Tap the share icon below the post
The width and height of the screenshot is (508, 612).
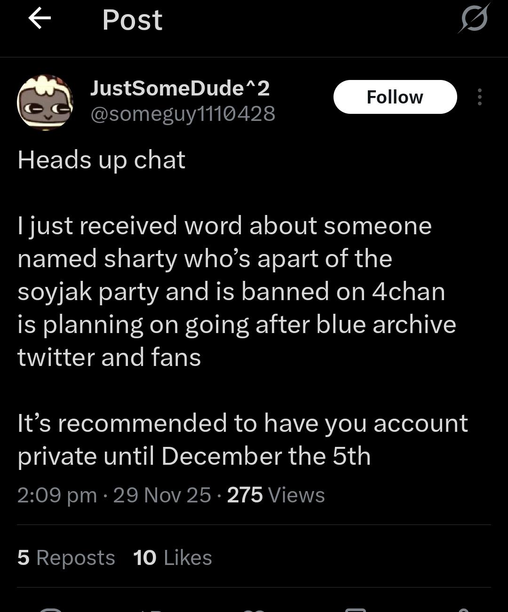(463, 610)
